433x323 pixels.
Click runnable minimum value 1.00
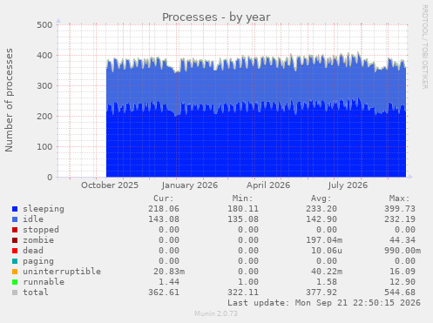tap(248, 282)
